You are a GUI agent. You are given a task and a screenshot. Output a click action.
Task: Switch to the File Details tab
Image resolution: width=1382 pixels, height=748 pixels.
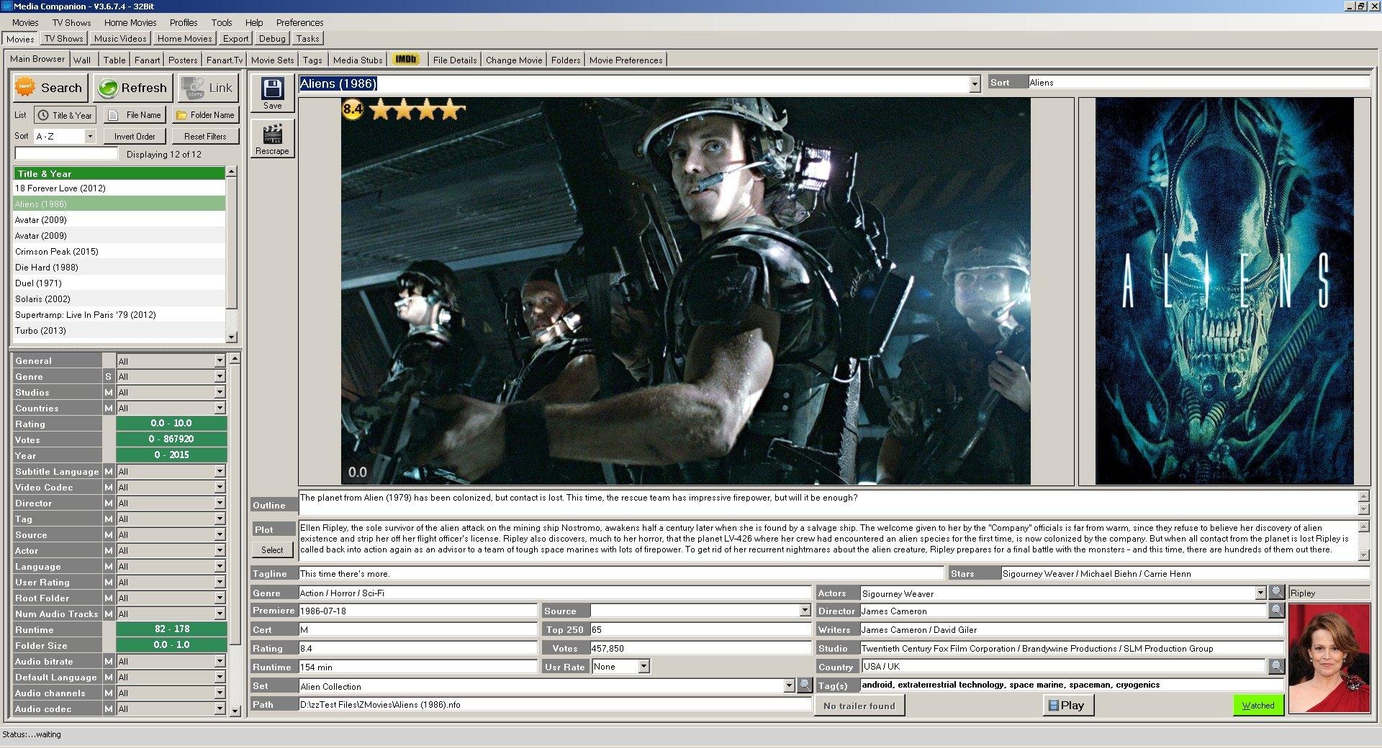pos(455,60)
